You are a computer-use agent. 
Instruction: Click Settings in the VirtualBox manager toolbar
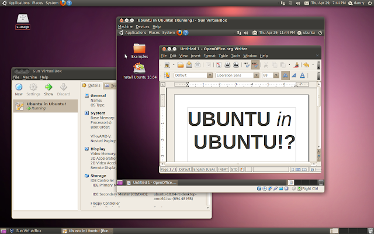click(x=33, y=90)
